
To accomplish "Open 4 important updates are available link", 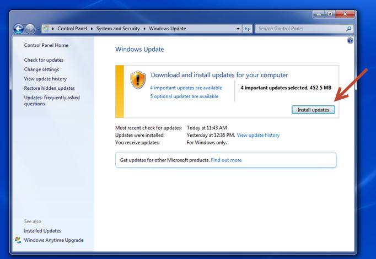I will (186, 88).
